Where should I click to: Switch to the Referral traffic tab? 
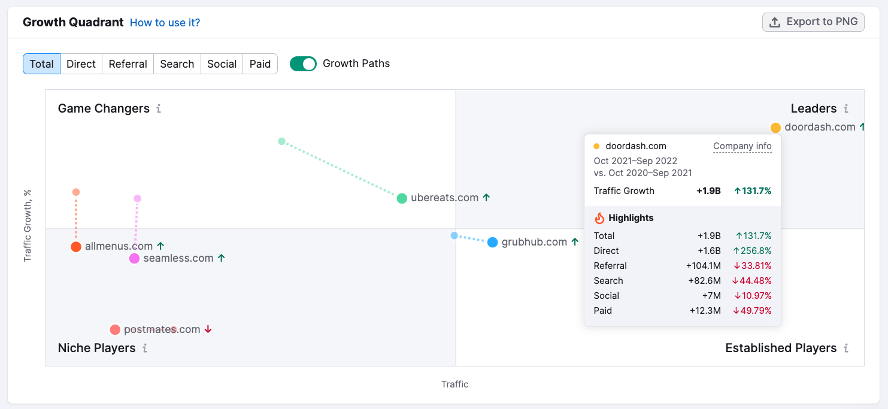click(x=128, y=64)
